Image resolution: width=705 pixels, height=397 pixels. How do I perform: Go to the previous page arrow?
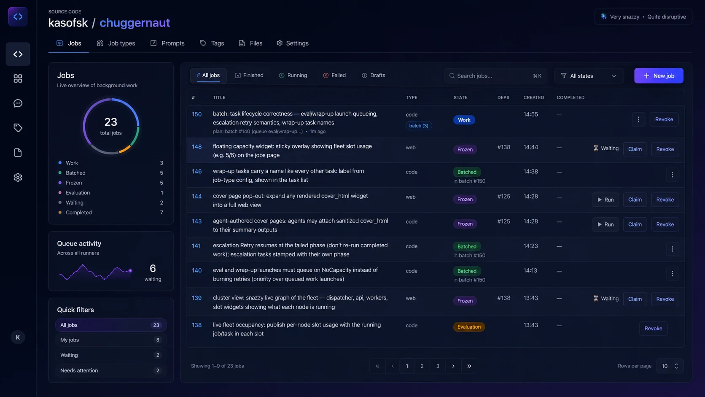tap(393, 366)
